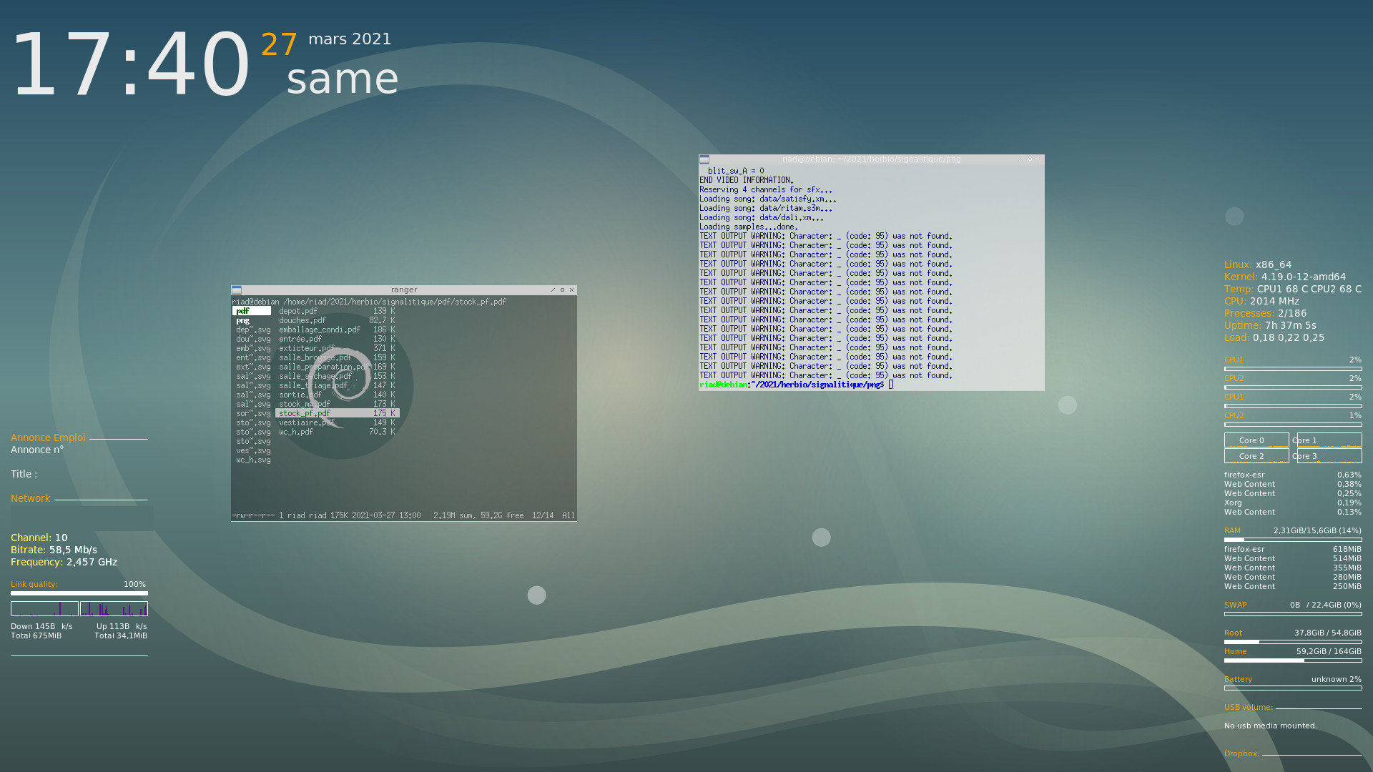Click the Home disk usage bar
The height and width of the screenshot is (772, 1373).
point(1293,660)
